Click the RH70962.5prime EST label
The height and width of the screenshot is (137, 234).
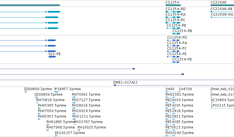(86, 95)
